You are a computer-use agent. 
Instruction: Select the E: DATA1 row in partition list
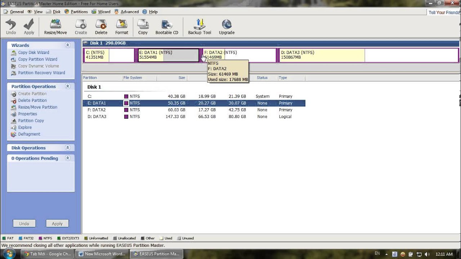click(x=194, y=103)
